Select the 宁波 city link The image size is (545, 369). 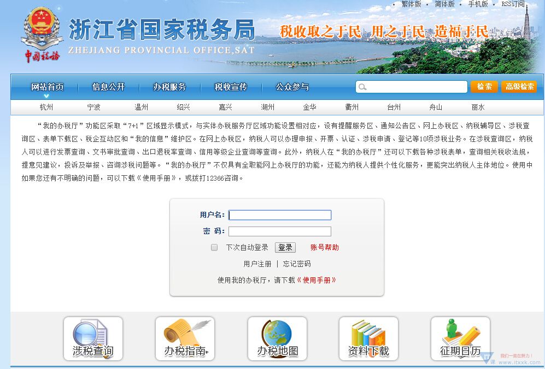[x=94, y=108]
